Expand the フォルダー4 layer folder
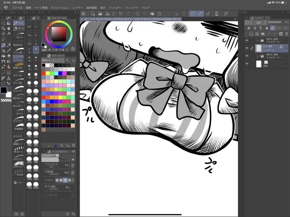This screenshot has width=290, height=217. [x=258, y=40]
